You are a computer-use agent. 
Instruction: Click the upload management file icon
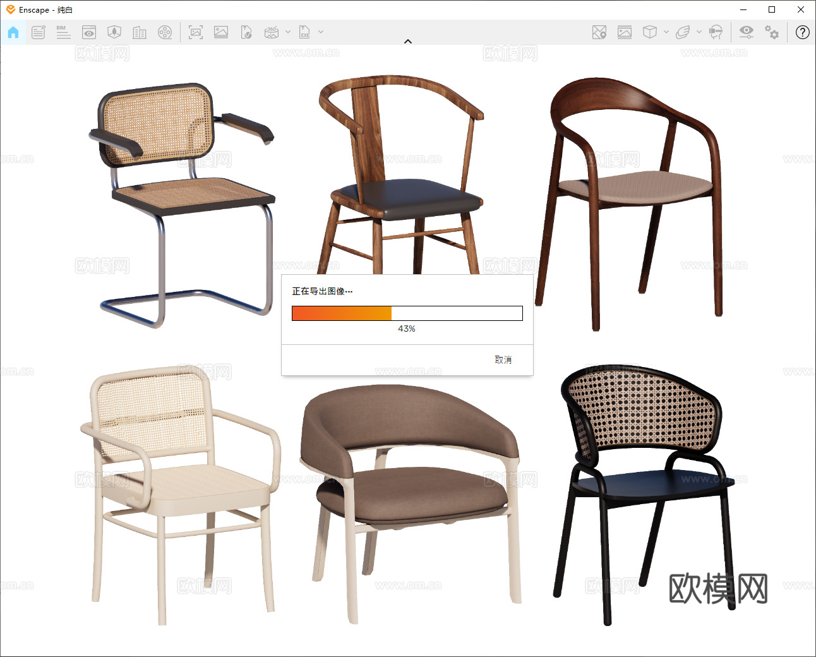[246, 32]
